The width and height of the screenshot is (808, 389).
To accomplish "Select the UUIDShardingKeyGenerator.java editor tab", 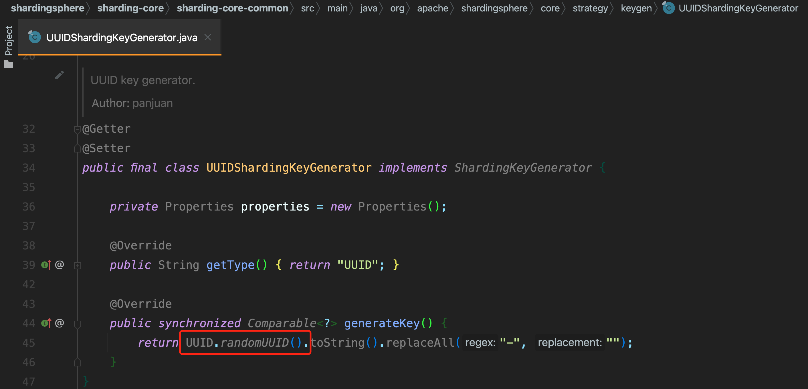I will [x=120, y=37].
